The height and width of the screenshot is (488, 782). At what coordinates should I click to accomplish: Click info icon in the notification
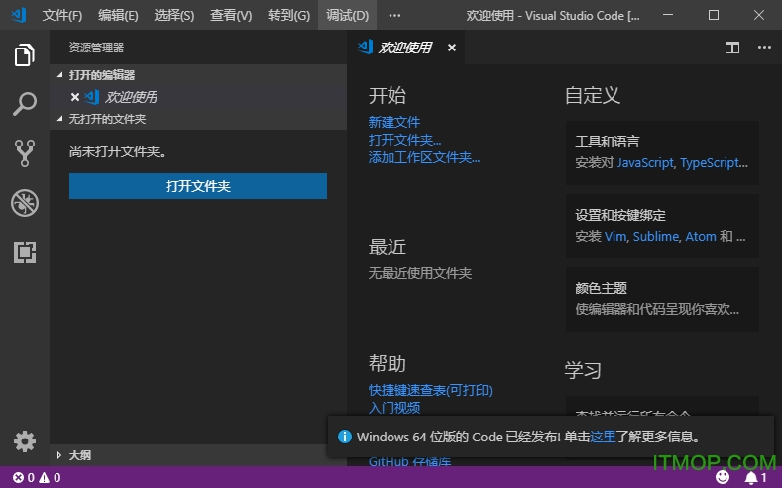point(344,437)
